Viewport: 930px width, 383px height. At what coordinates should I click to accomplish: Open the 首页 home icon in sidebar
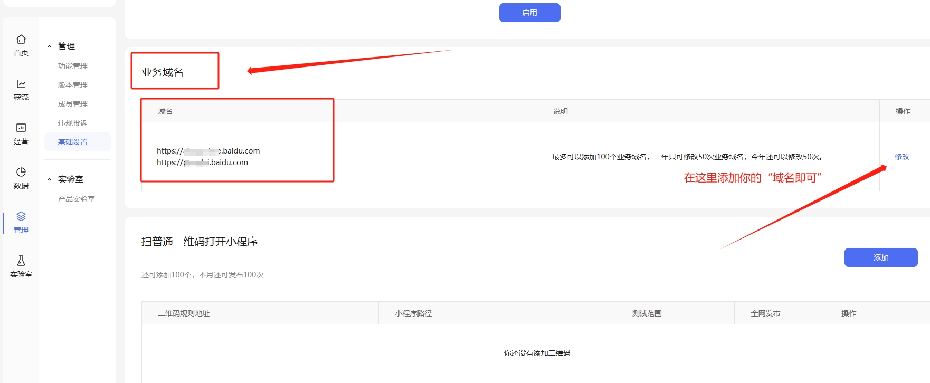(21, 40)
